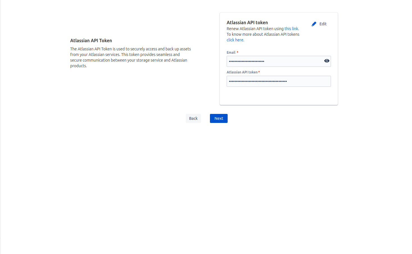Open 'this link' to renew the API token

coord(291,28)
